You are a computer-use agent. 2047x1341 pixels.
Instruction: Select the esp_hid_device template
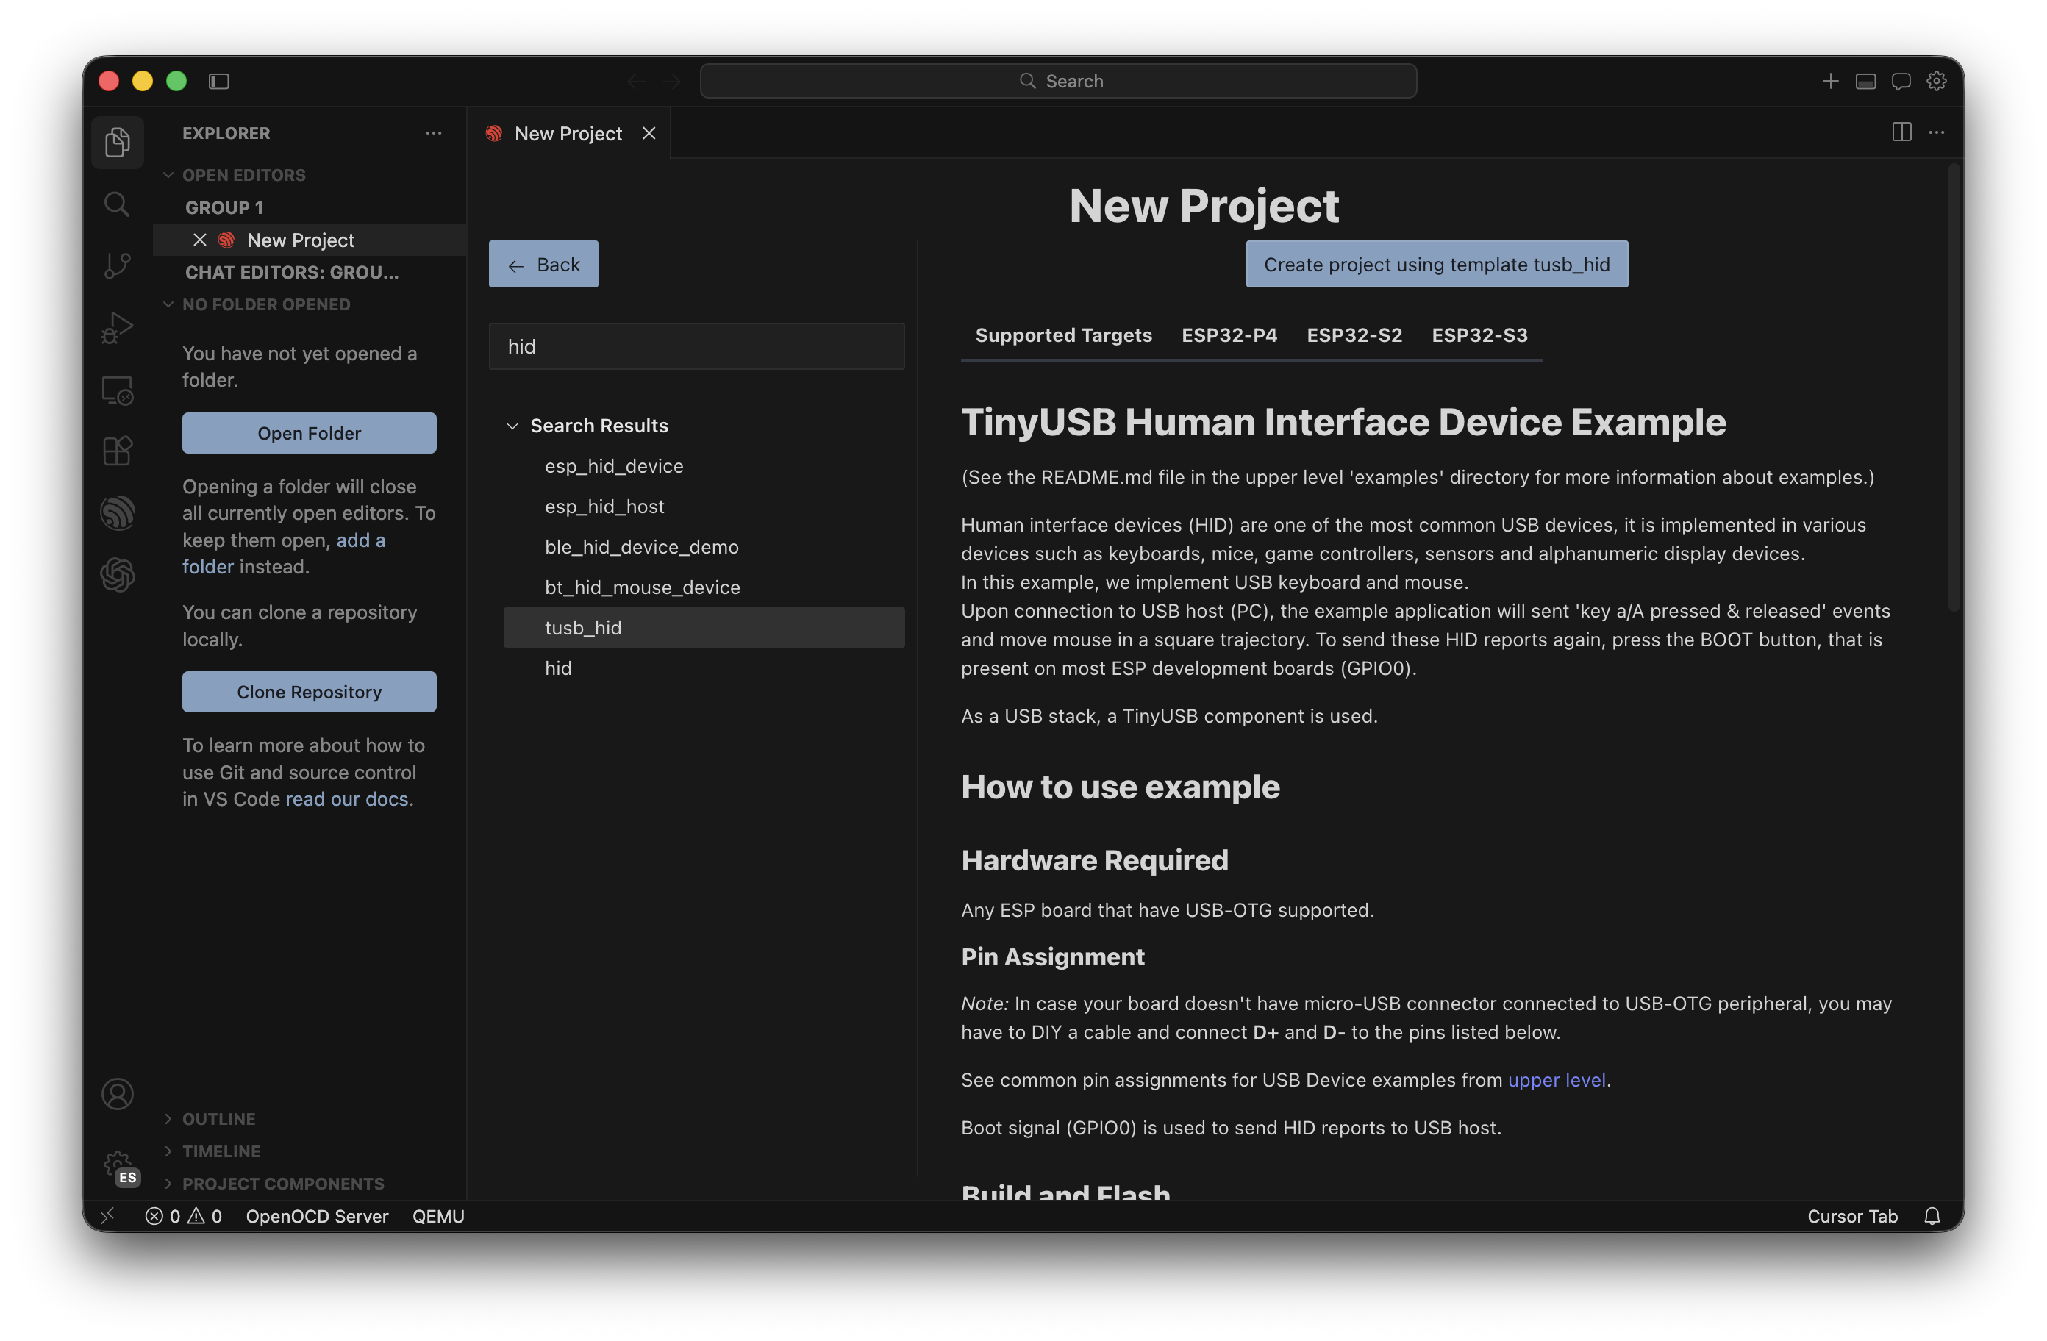point(704,466)
